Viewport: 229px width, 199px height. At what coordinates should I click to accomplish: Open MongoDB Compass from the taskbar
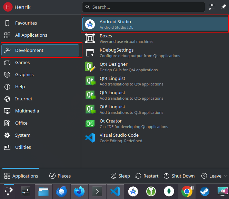tap(169, 191)
